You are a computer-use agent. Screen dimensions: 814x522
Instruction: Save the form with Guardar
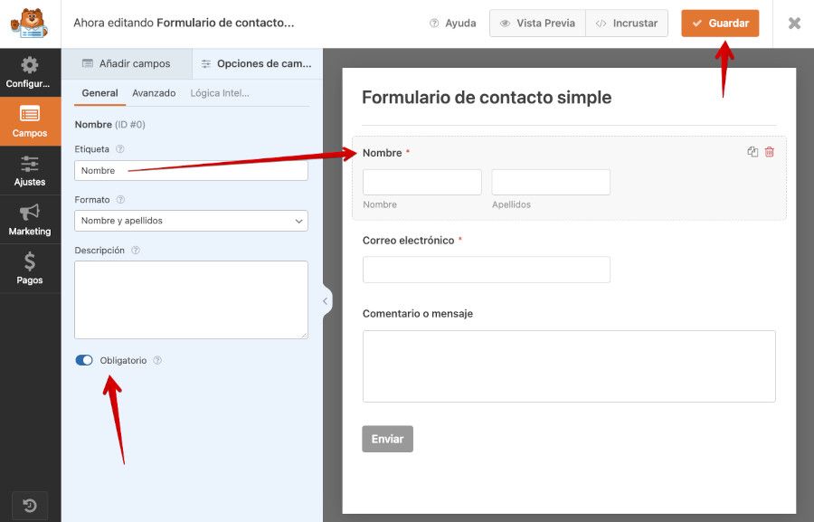(x=720, y=24)
